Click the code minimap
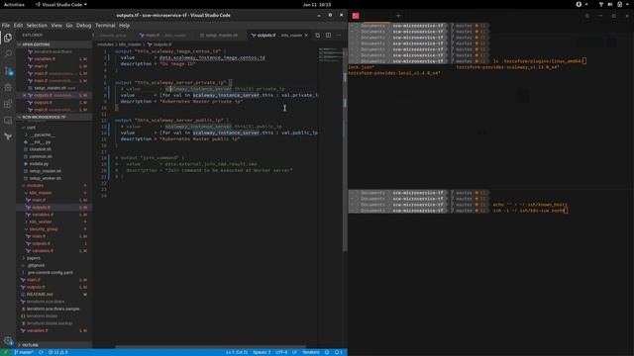 (x=330, y=55)
